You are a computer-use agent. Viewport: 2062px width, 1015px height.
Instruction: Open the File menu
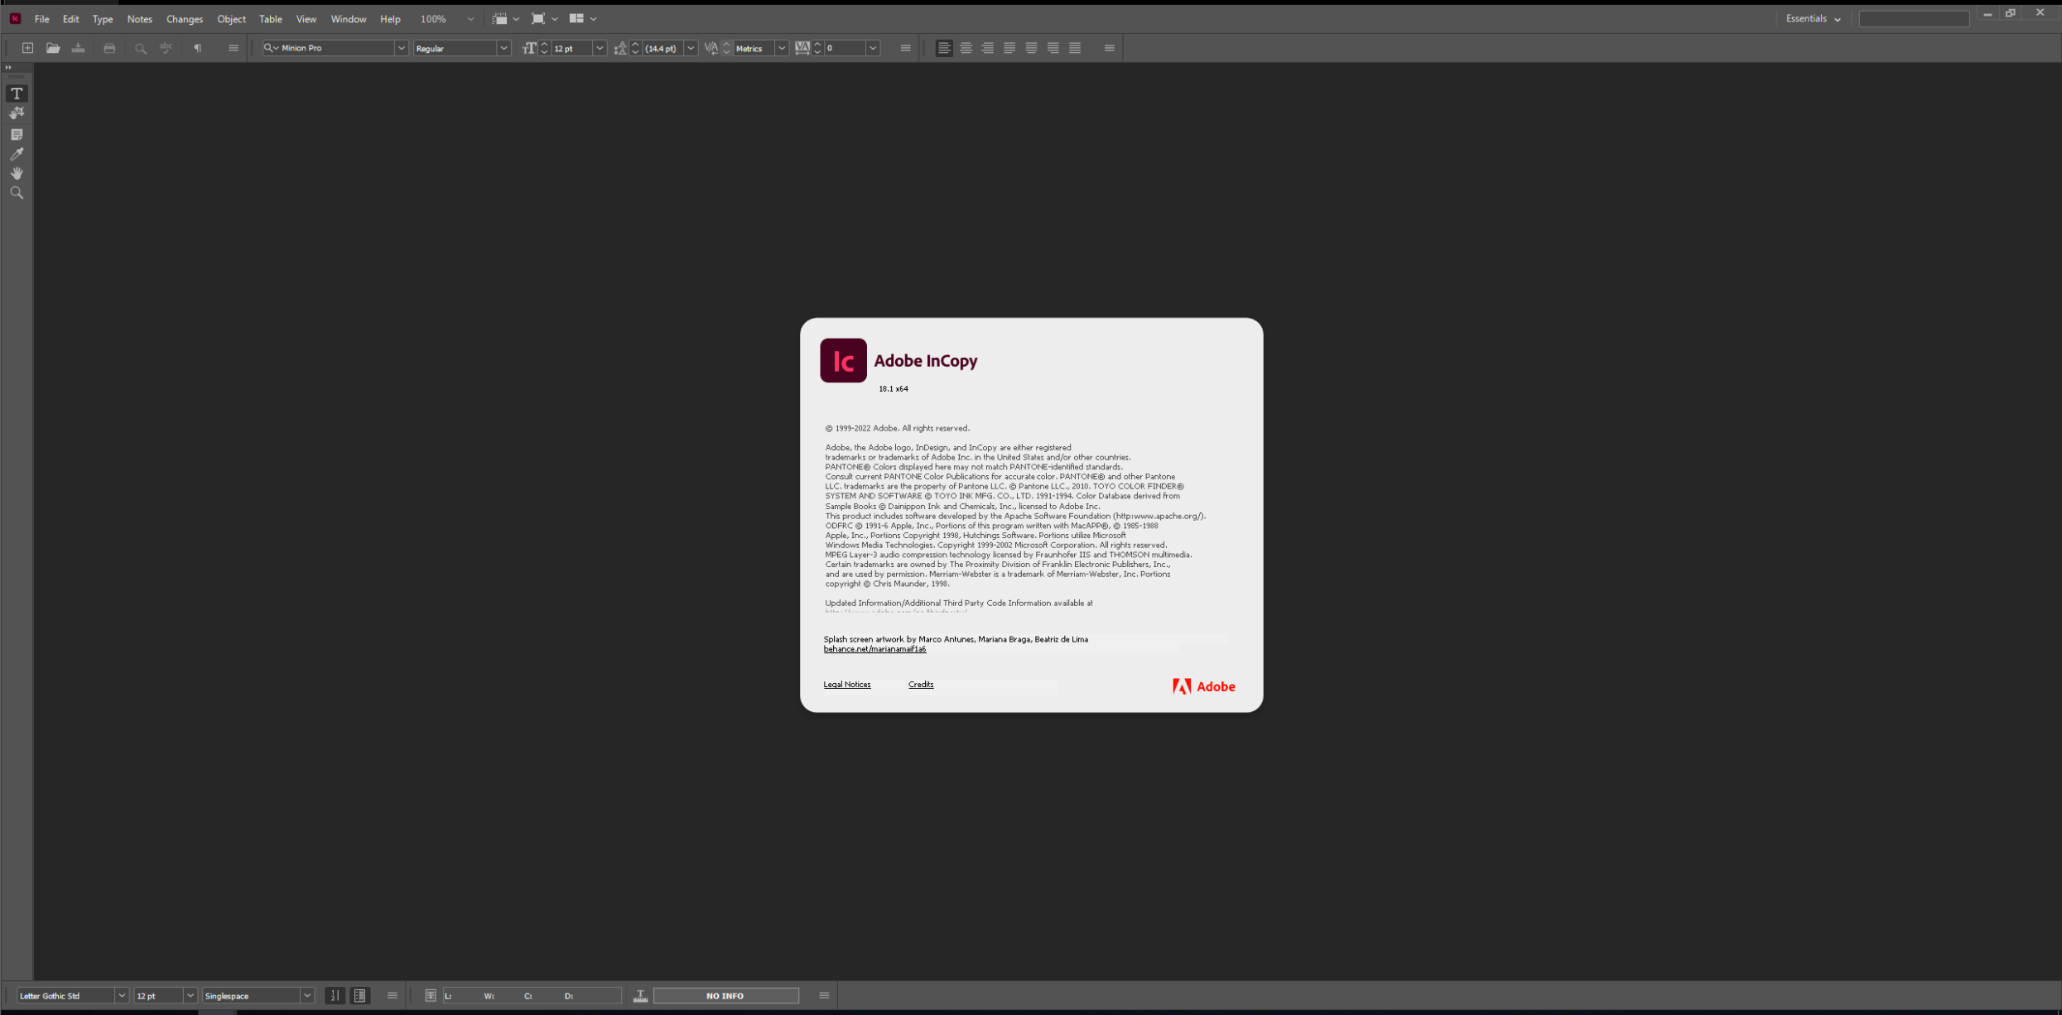41,19
